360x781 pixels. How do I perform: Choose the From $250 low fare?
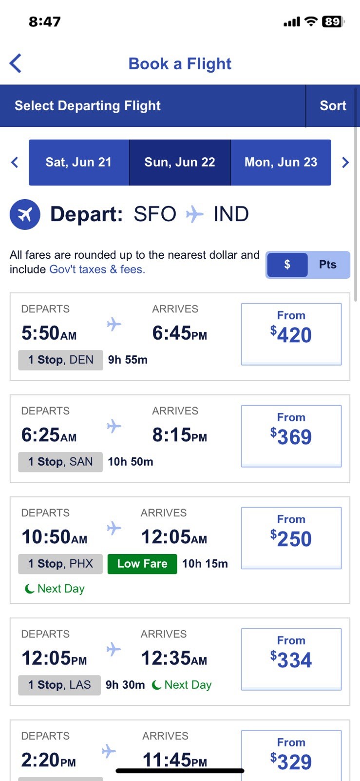pos(291,538)
